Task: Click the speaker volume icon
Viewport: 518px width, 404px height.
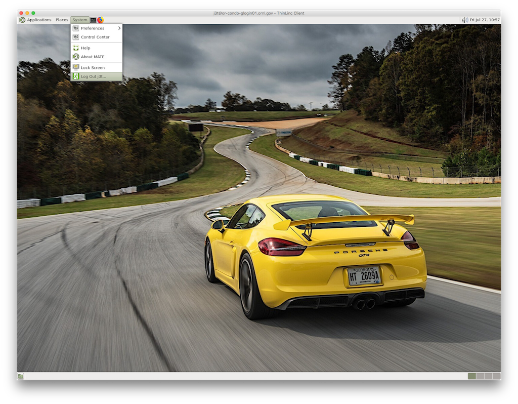Action: pos(464,20)
